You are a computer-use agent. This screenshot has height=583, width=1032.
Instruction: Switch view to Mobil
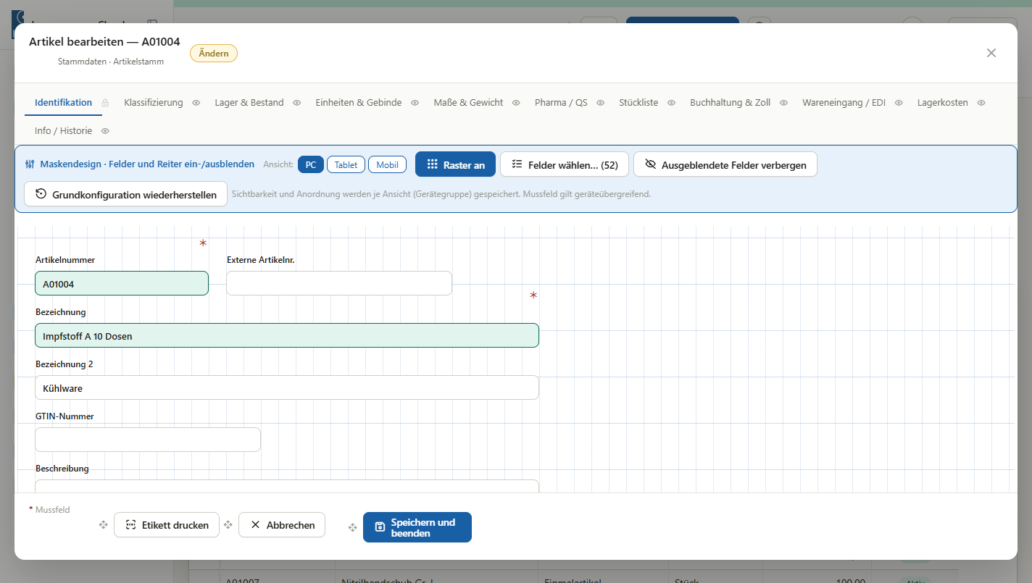tap(387, 164)
